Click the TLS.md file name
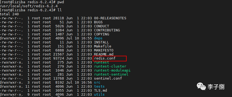 pyautogui.click(x=101, y=90)
